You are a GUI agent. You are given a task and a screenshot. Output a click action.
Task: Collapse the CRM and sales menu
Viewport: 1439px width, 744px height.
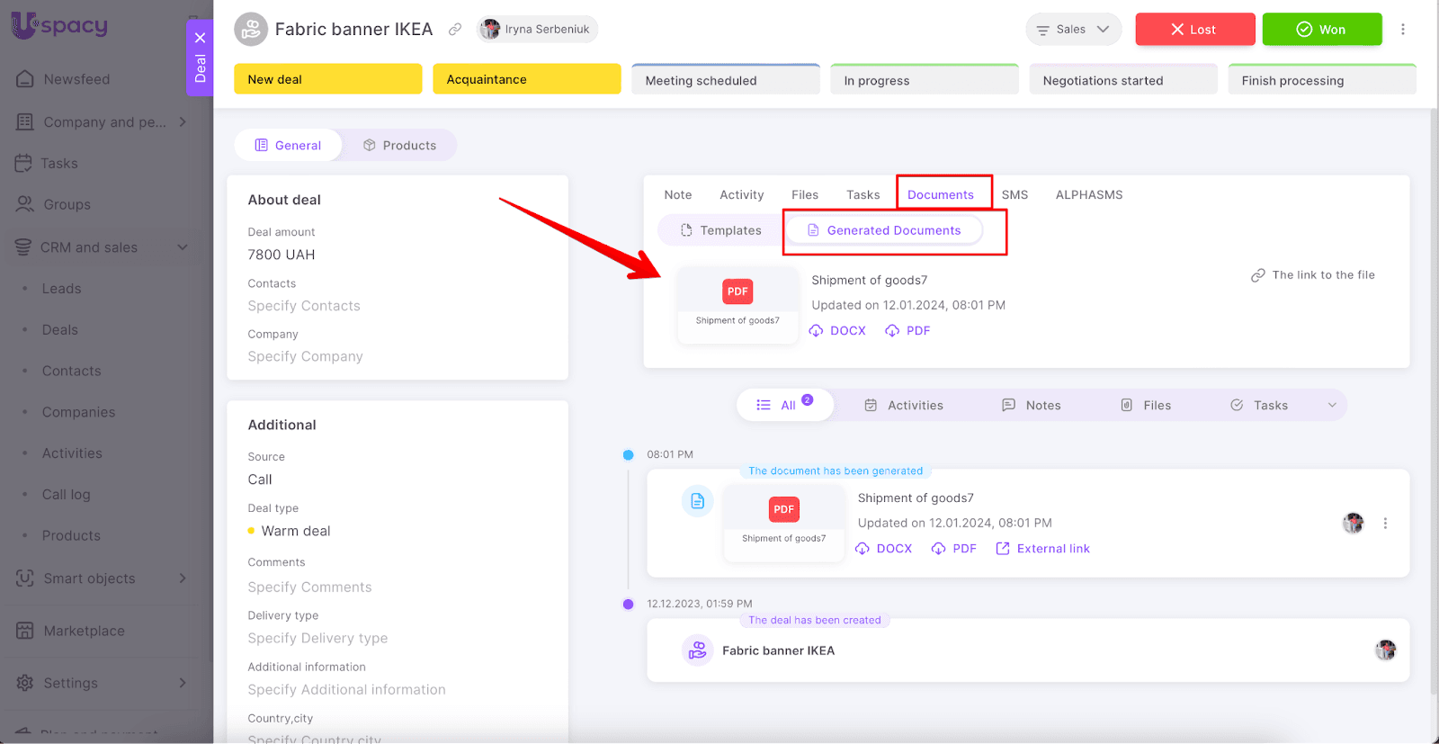pyautogui.click(x=183, y=247)
